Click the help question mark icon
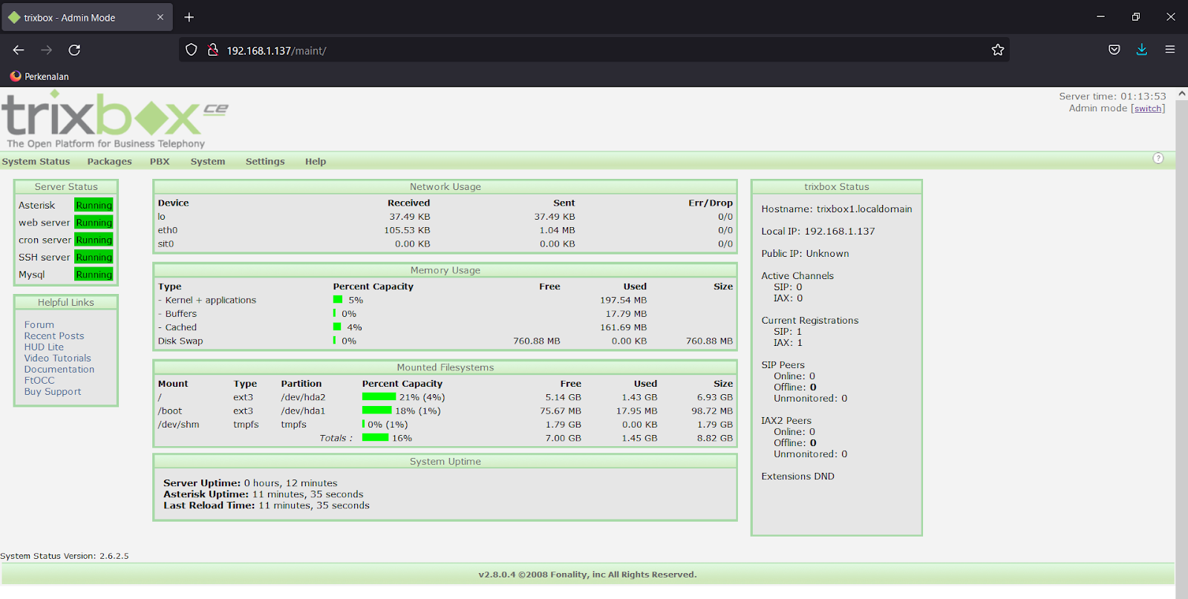 tap(1158, 158)
